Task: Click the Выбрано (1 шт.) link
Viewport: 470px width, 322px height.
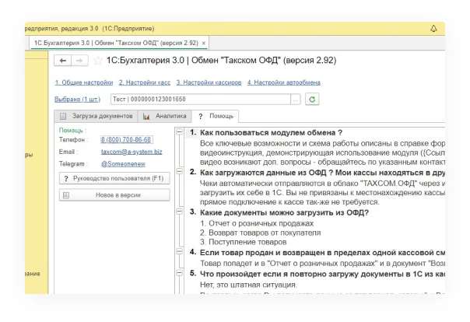Action: click(x=77, y=99)
